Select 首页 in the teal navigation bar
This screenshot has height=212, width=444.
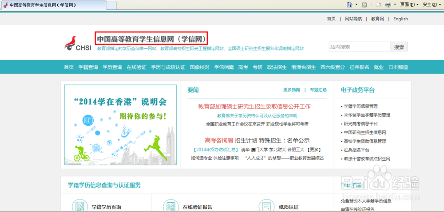pos(69,67)
